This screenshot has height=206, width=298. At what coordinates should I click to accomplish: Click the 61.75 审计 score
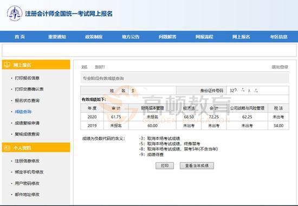tap(116, 117)
